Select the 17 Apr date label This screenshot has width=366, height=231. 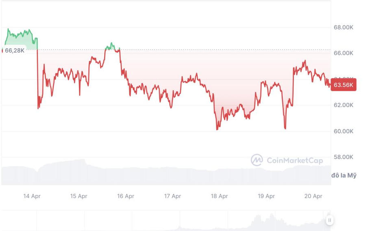tap(172, 196)
